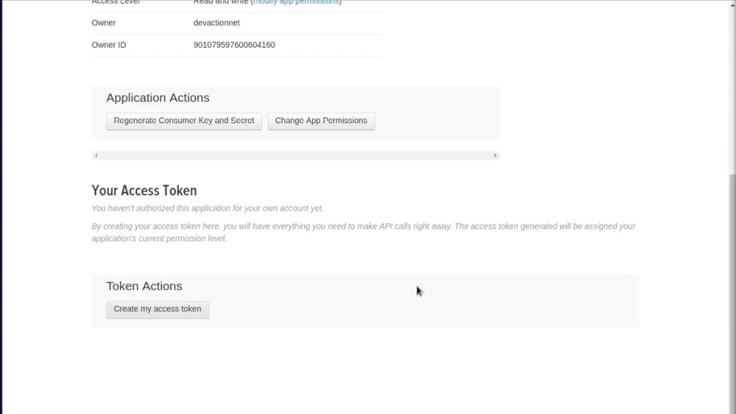
Task: Follow the modify app permissions link
Action: (x=296, y=2)
